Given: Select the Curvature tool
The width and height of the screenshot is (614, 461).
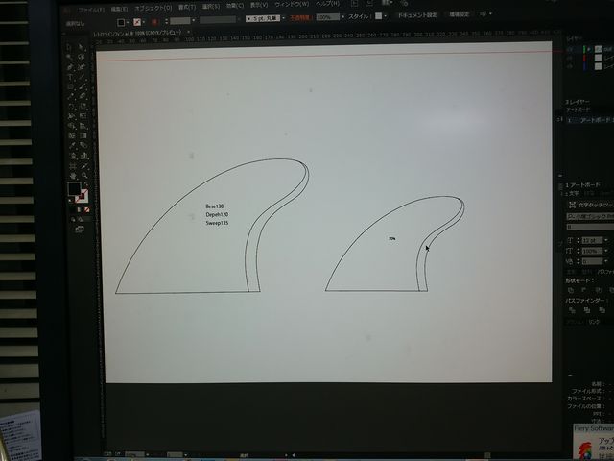Looking at the screenshot, I should pos(82,67).
